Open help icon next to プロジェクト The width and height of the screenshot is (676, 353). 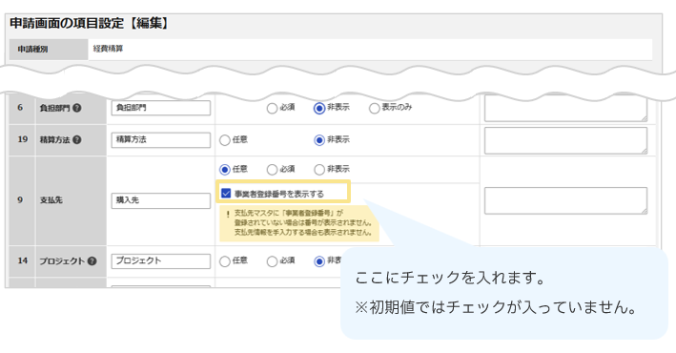tap(92, 261)
